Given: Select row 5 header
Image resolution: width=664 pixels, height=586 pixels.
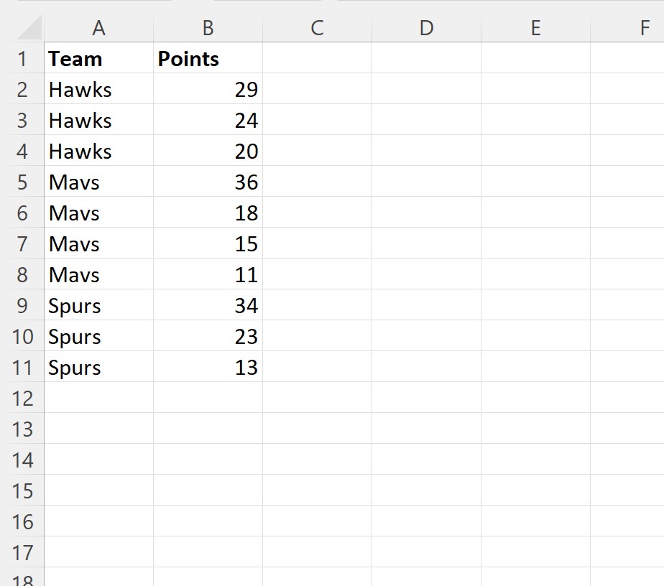Looking at the screenshot, I should coord(22,182).
